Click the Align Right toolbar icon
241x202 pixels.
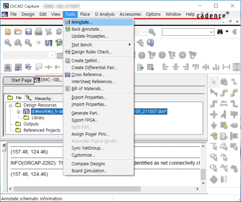click(186, 67)
